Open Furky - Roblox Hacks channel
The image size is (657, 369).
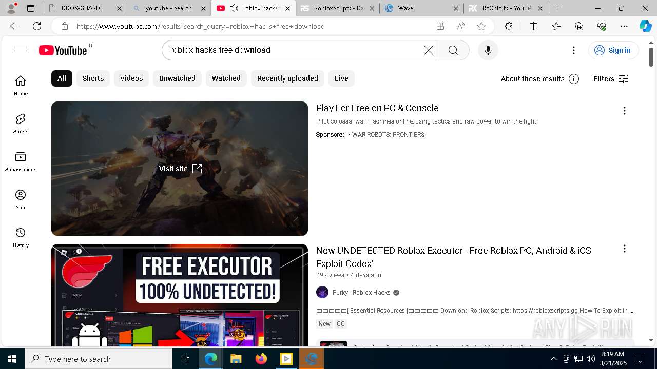361,293
